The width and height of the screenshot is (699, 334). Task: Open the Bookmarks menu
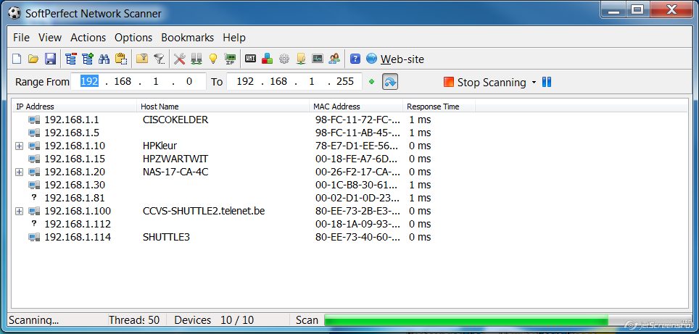(x=188, y=38)
